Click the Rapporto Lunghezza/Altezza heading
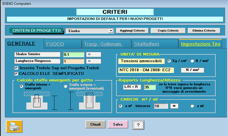Viewport: 228px width, 136px height. point(150,80)
